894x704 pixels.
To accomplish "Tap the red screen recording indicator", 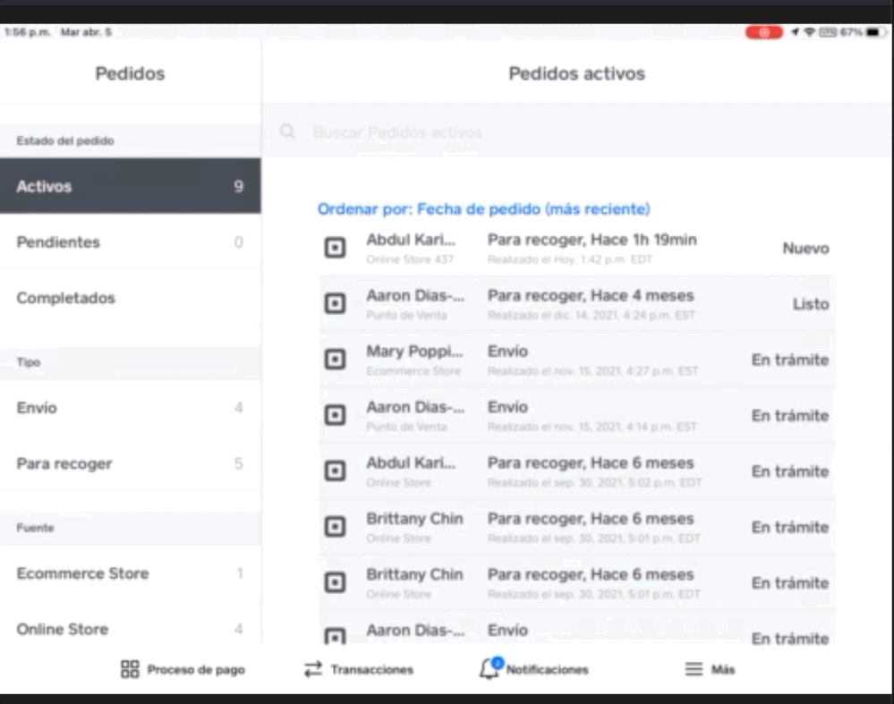I will pos(763,32).
